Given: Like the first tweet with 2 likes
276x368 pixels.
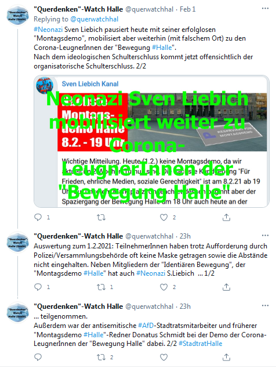Looking at the screenshot, I should [164, 217].
